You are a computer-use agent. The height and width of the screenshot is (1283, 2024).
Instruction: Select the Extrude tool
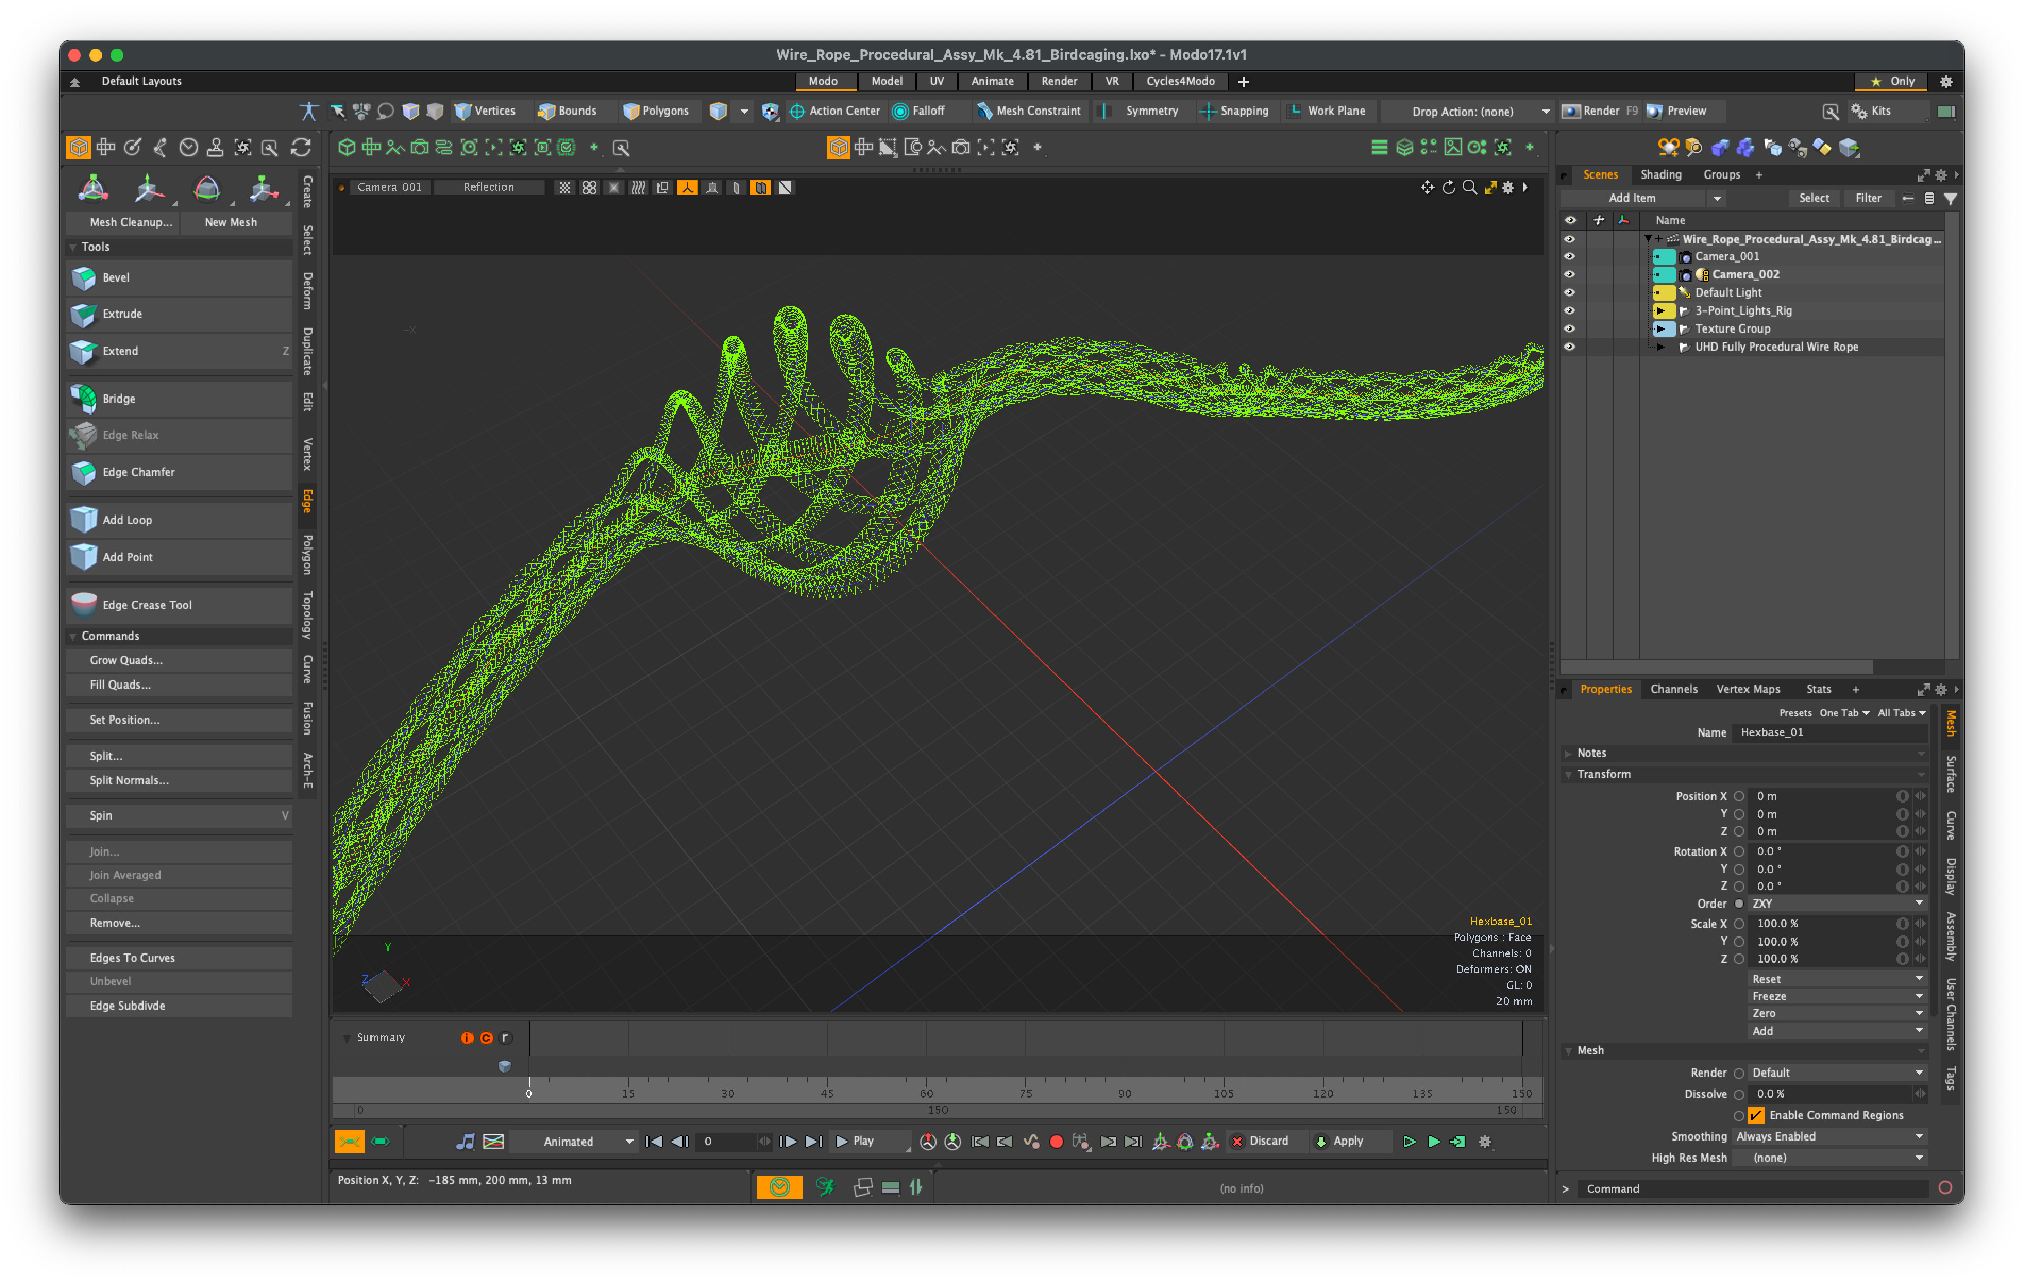coord(179,314)
